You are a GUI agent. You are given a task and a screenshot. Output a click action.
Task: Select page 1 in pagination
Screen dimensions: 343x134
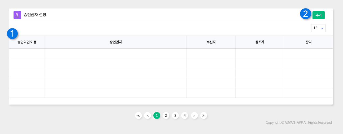pos(157,115)
